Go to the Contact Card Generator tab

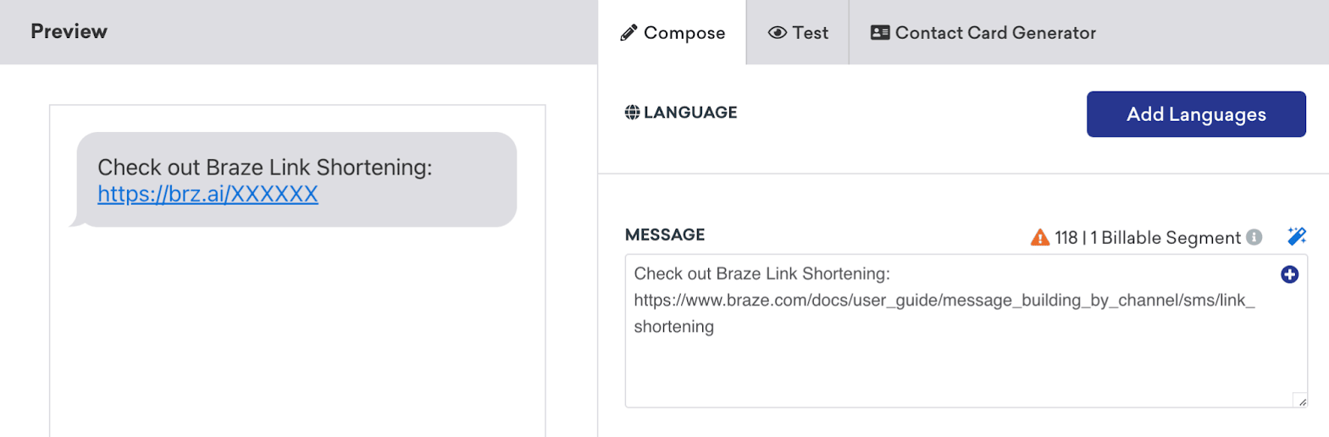click(x=983, y=33)
